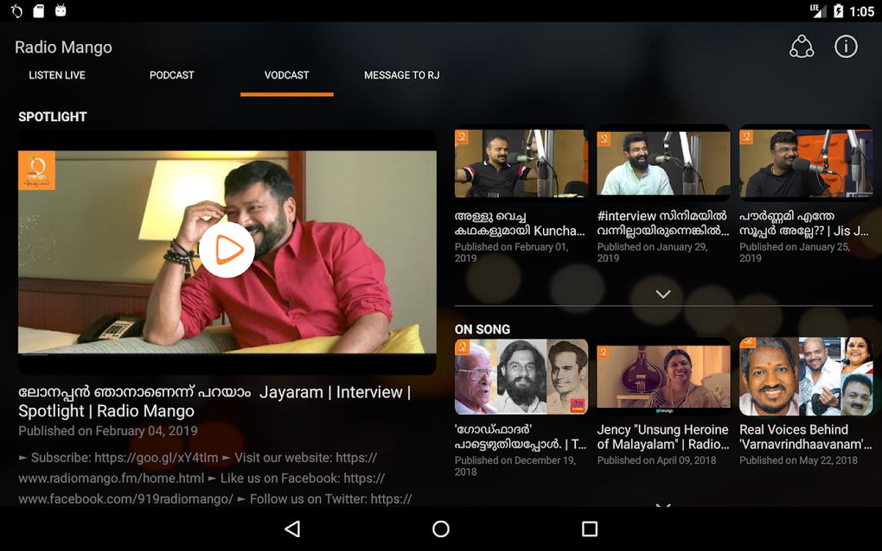Click the Jayaram Interview Spotlight title

tap(214, 401)
